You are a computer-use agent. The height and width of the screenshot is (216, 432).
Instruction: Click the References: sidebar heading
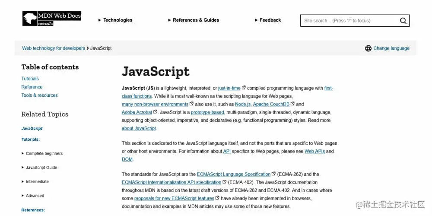pyautogui.click(x=33, y=210)
